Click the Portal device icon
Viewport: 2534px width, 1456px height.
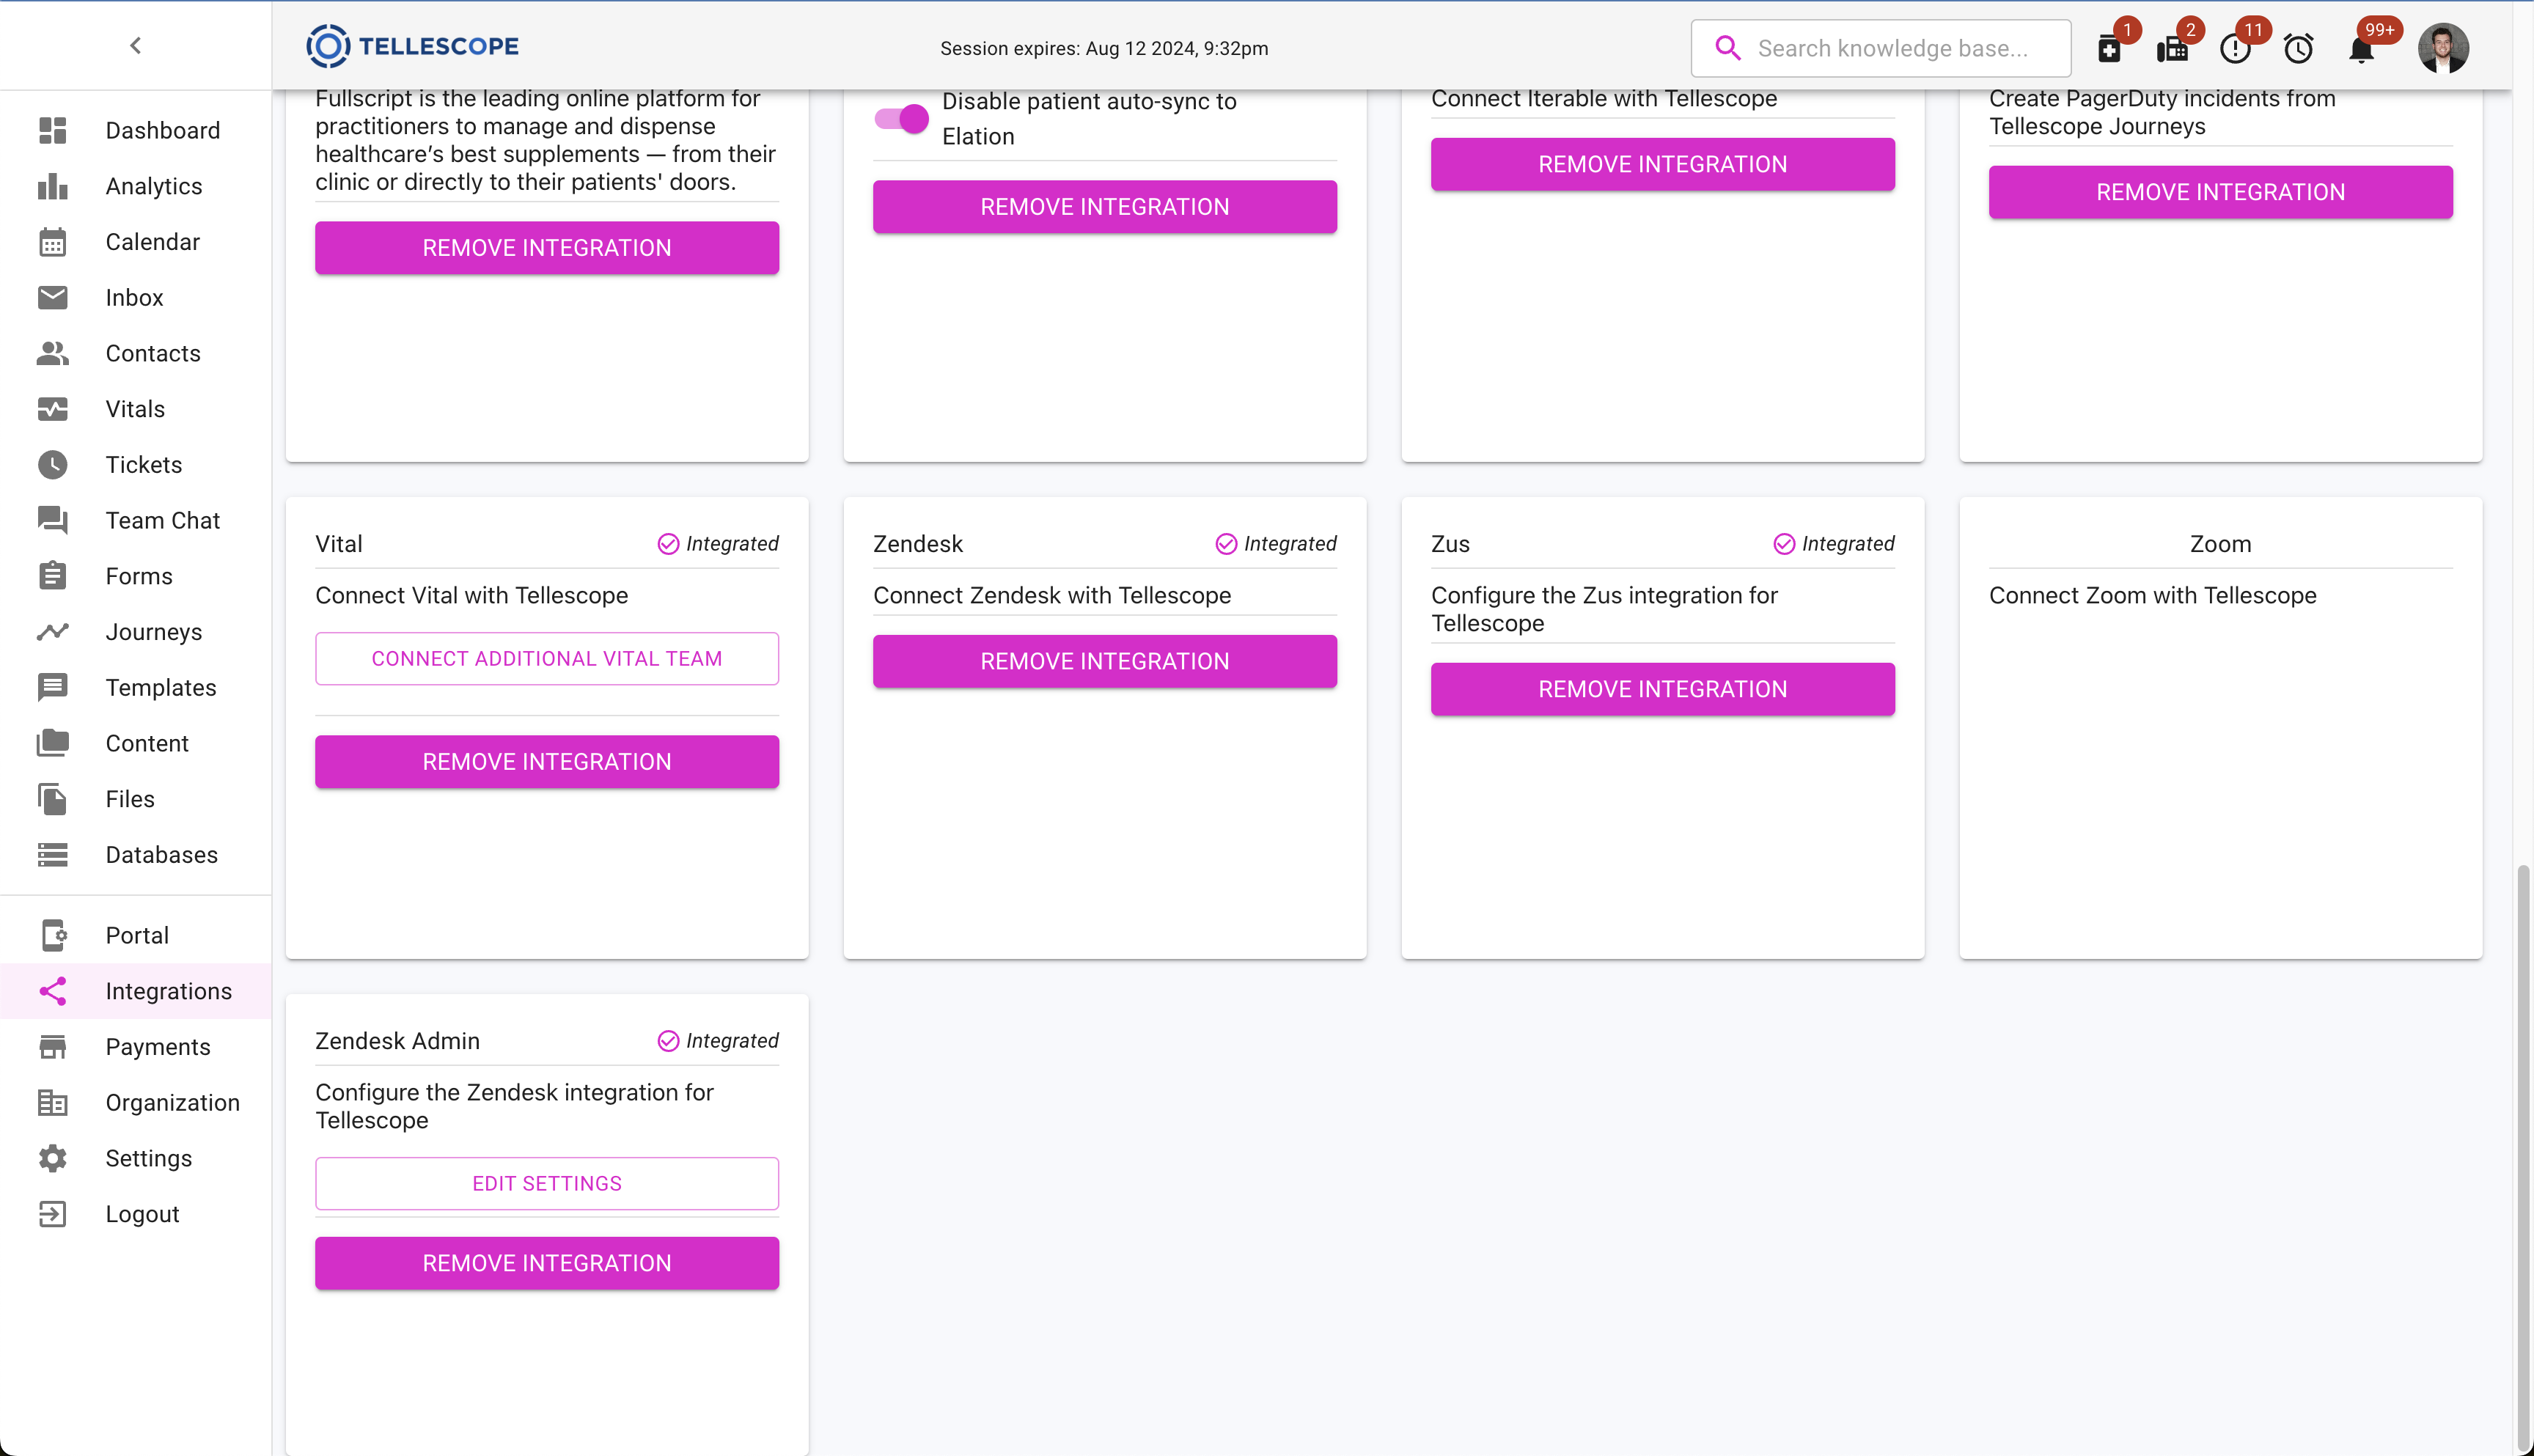[x=53, y=935]
